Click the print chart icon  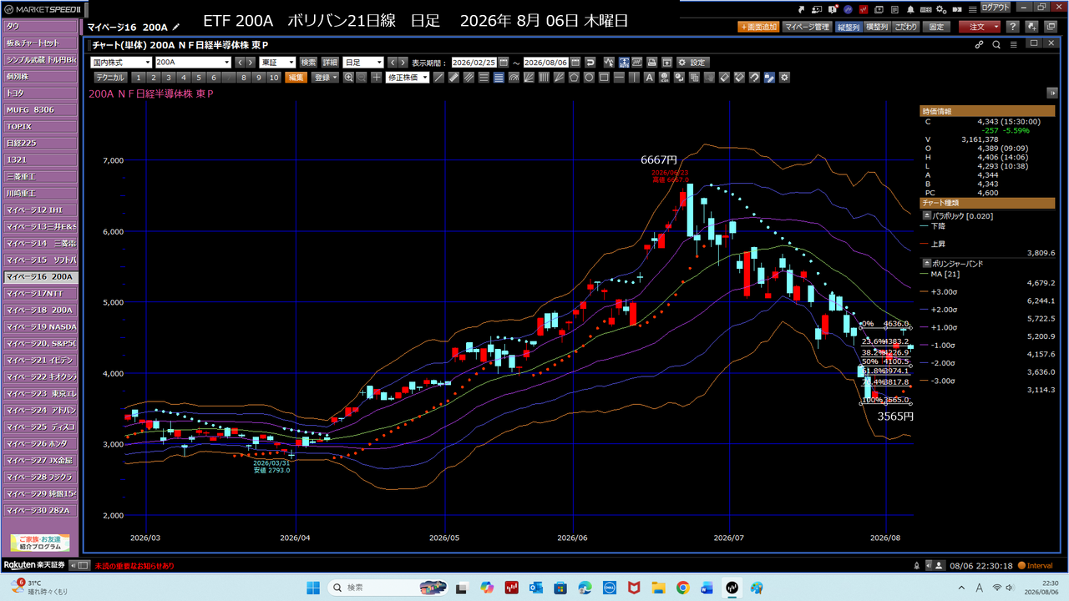coord(651,63)
